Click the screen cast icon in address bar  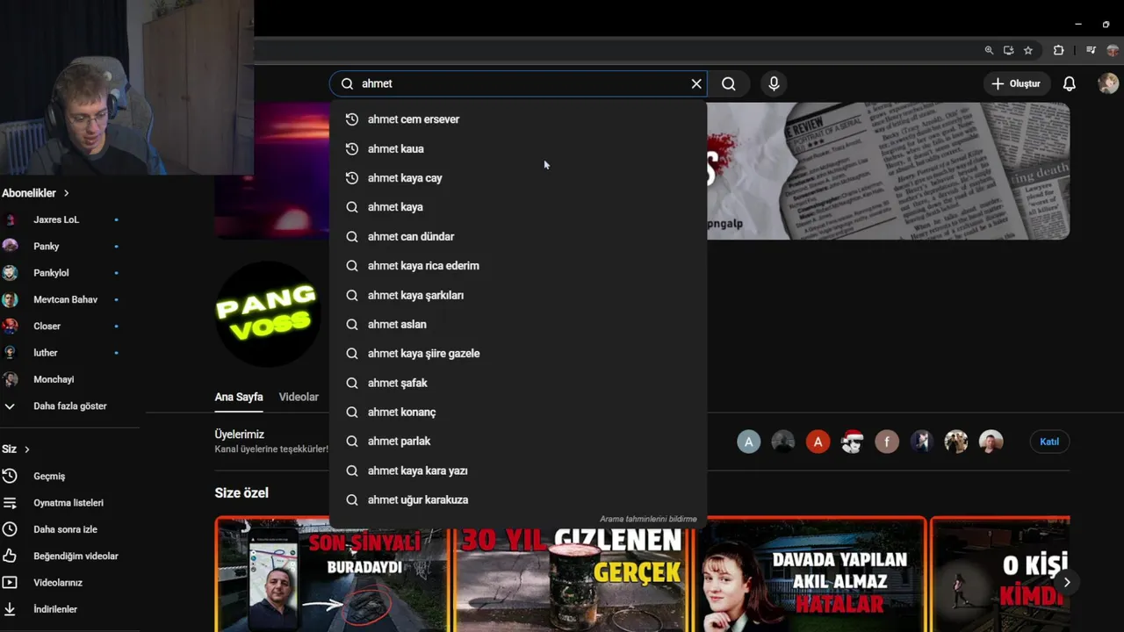click(x=1008, y=51)
